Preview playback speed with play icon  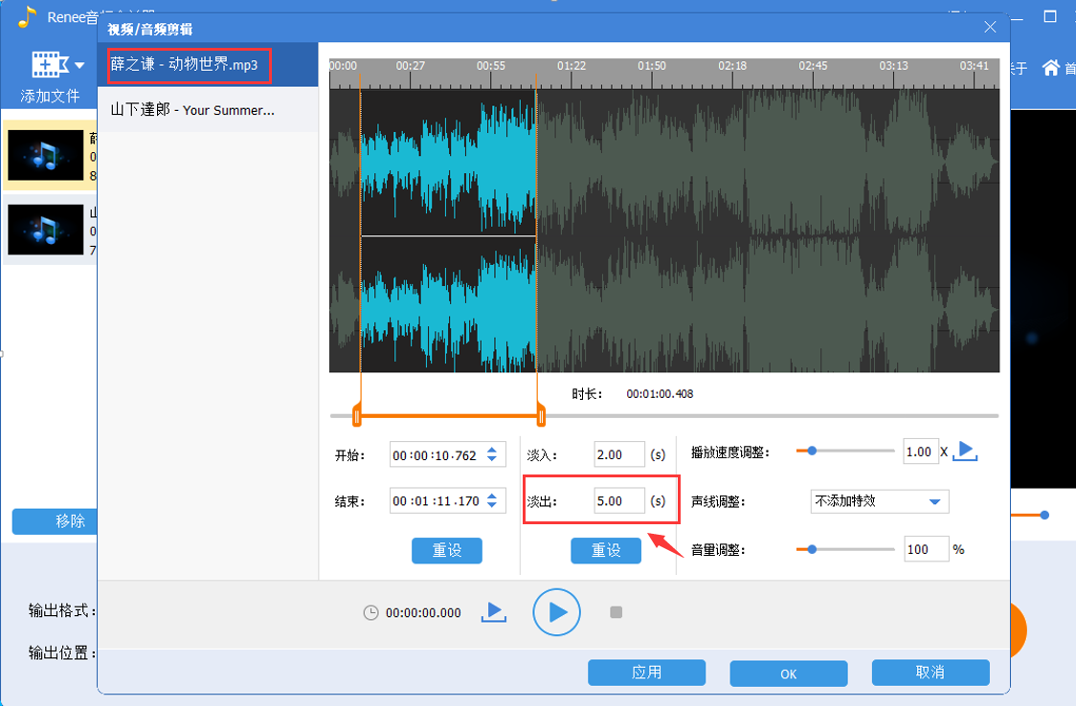(965, 451)
